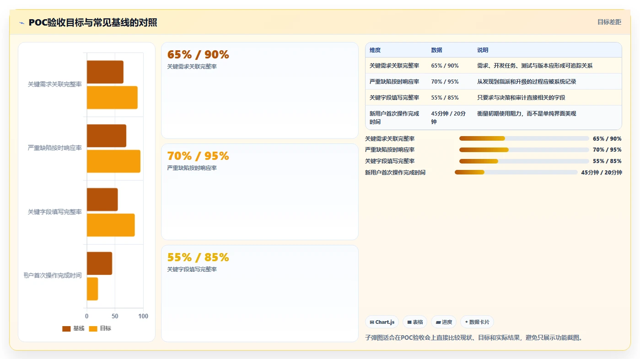640x359 pixels.
Task: Click description 衡量初期使用阻力，而不是单纯界面美观
Action: [x=527, y=114]
